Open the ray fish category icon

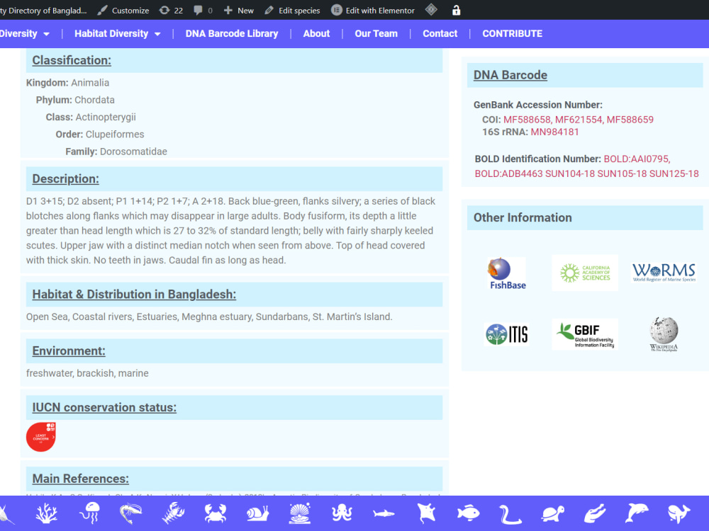coord(426,513)
